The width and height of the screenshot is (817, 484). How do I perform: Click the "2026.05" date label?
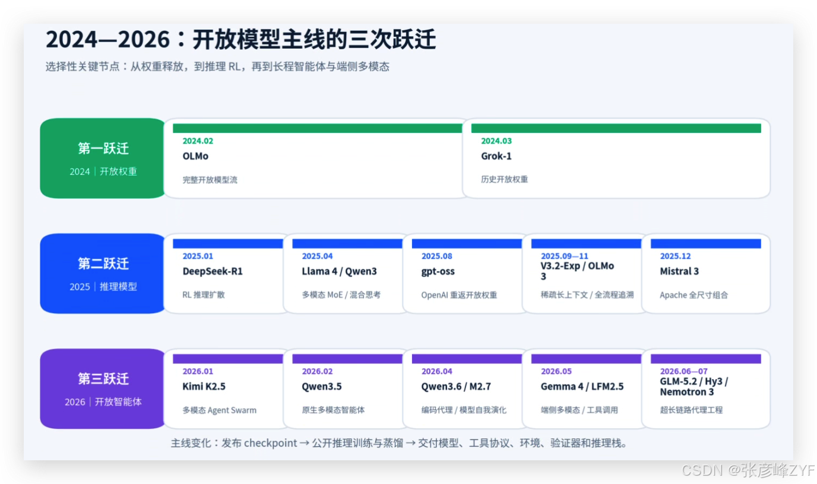pyautogui.click(x=556, y=371)
